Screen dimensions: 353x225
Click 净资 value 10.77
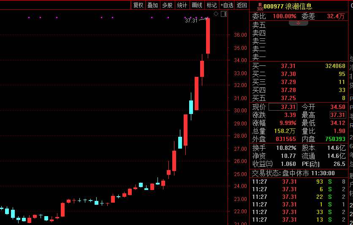coord(288,156)
